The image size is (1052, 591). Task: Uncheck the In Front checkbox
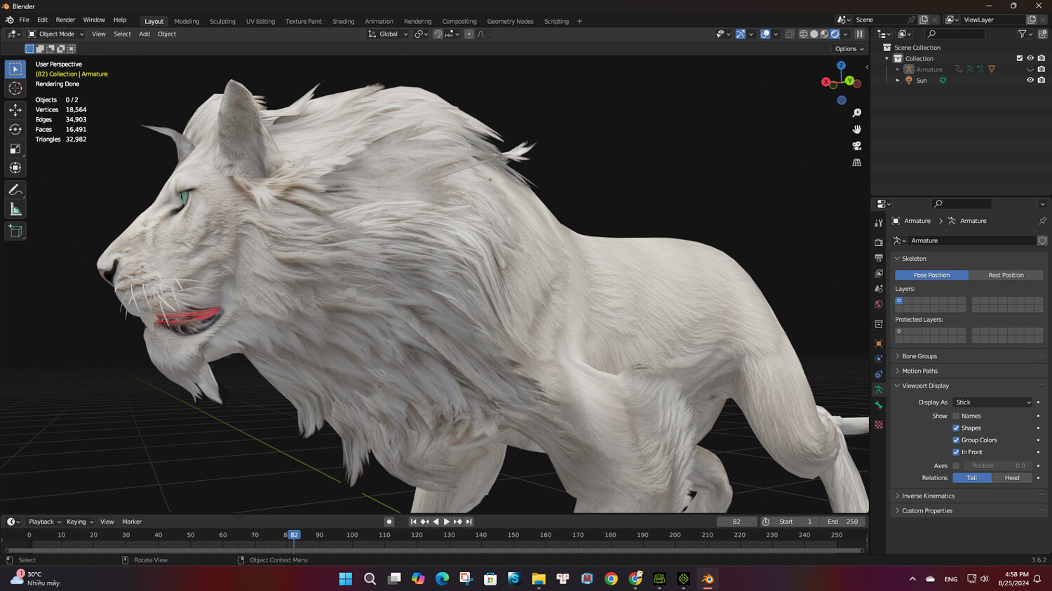point(956,452)
